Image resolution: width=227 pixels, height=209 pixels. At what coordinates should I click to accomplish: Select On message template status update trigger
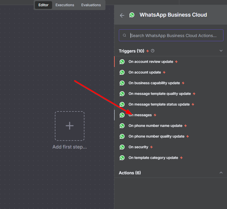171,104
